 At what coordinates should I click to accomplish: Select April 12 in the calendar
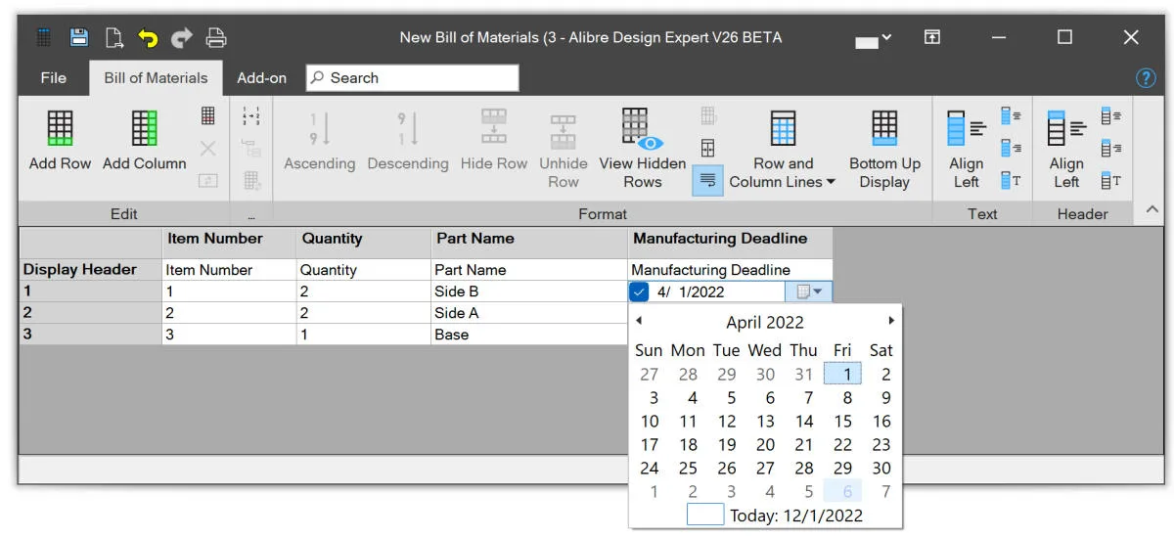pos(727,422)
